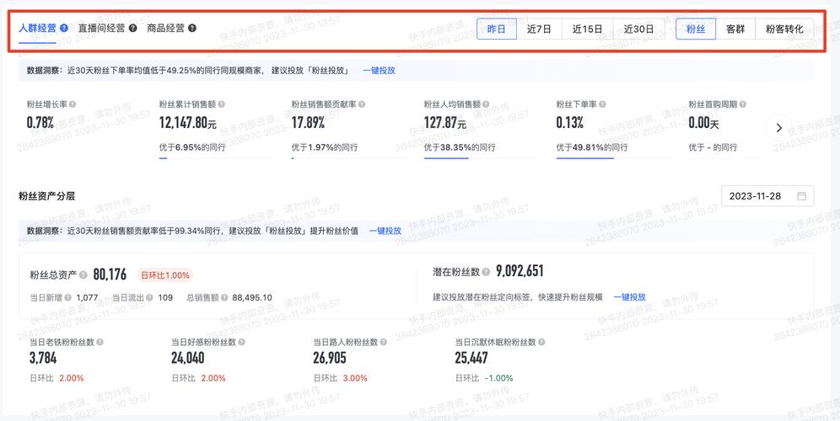840x421 pixels.
Task: Switch the audience filter to 客群
Action: (735, 29)
